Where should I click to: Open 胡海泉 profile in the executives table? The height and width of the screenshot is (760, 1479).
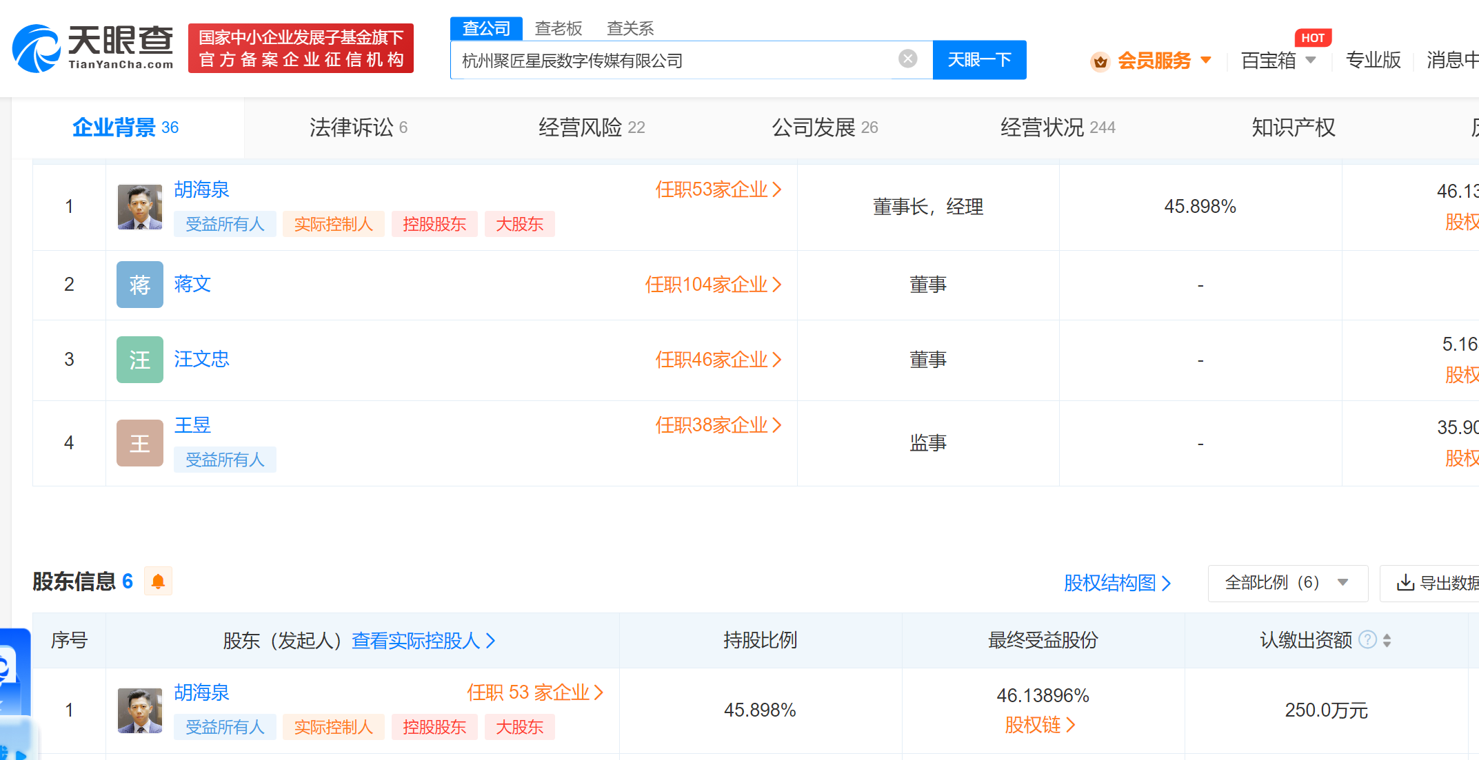click(201, 189)
